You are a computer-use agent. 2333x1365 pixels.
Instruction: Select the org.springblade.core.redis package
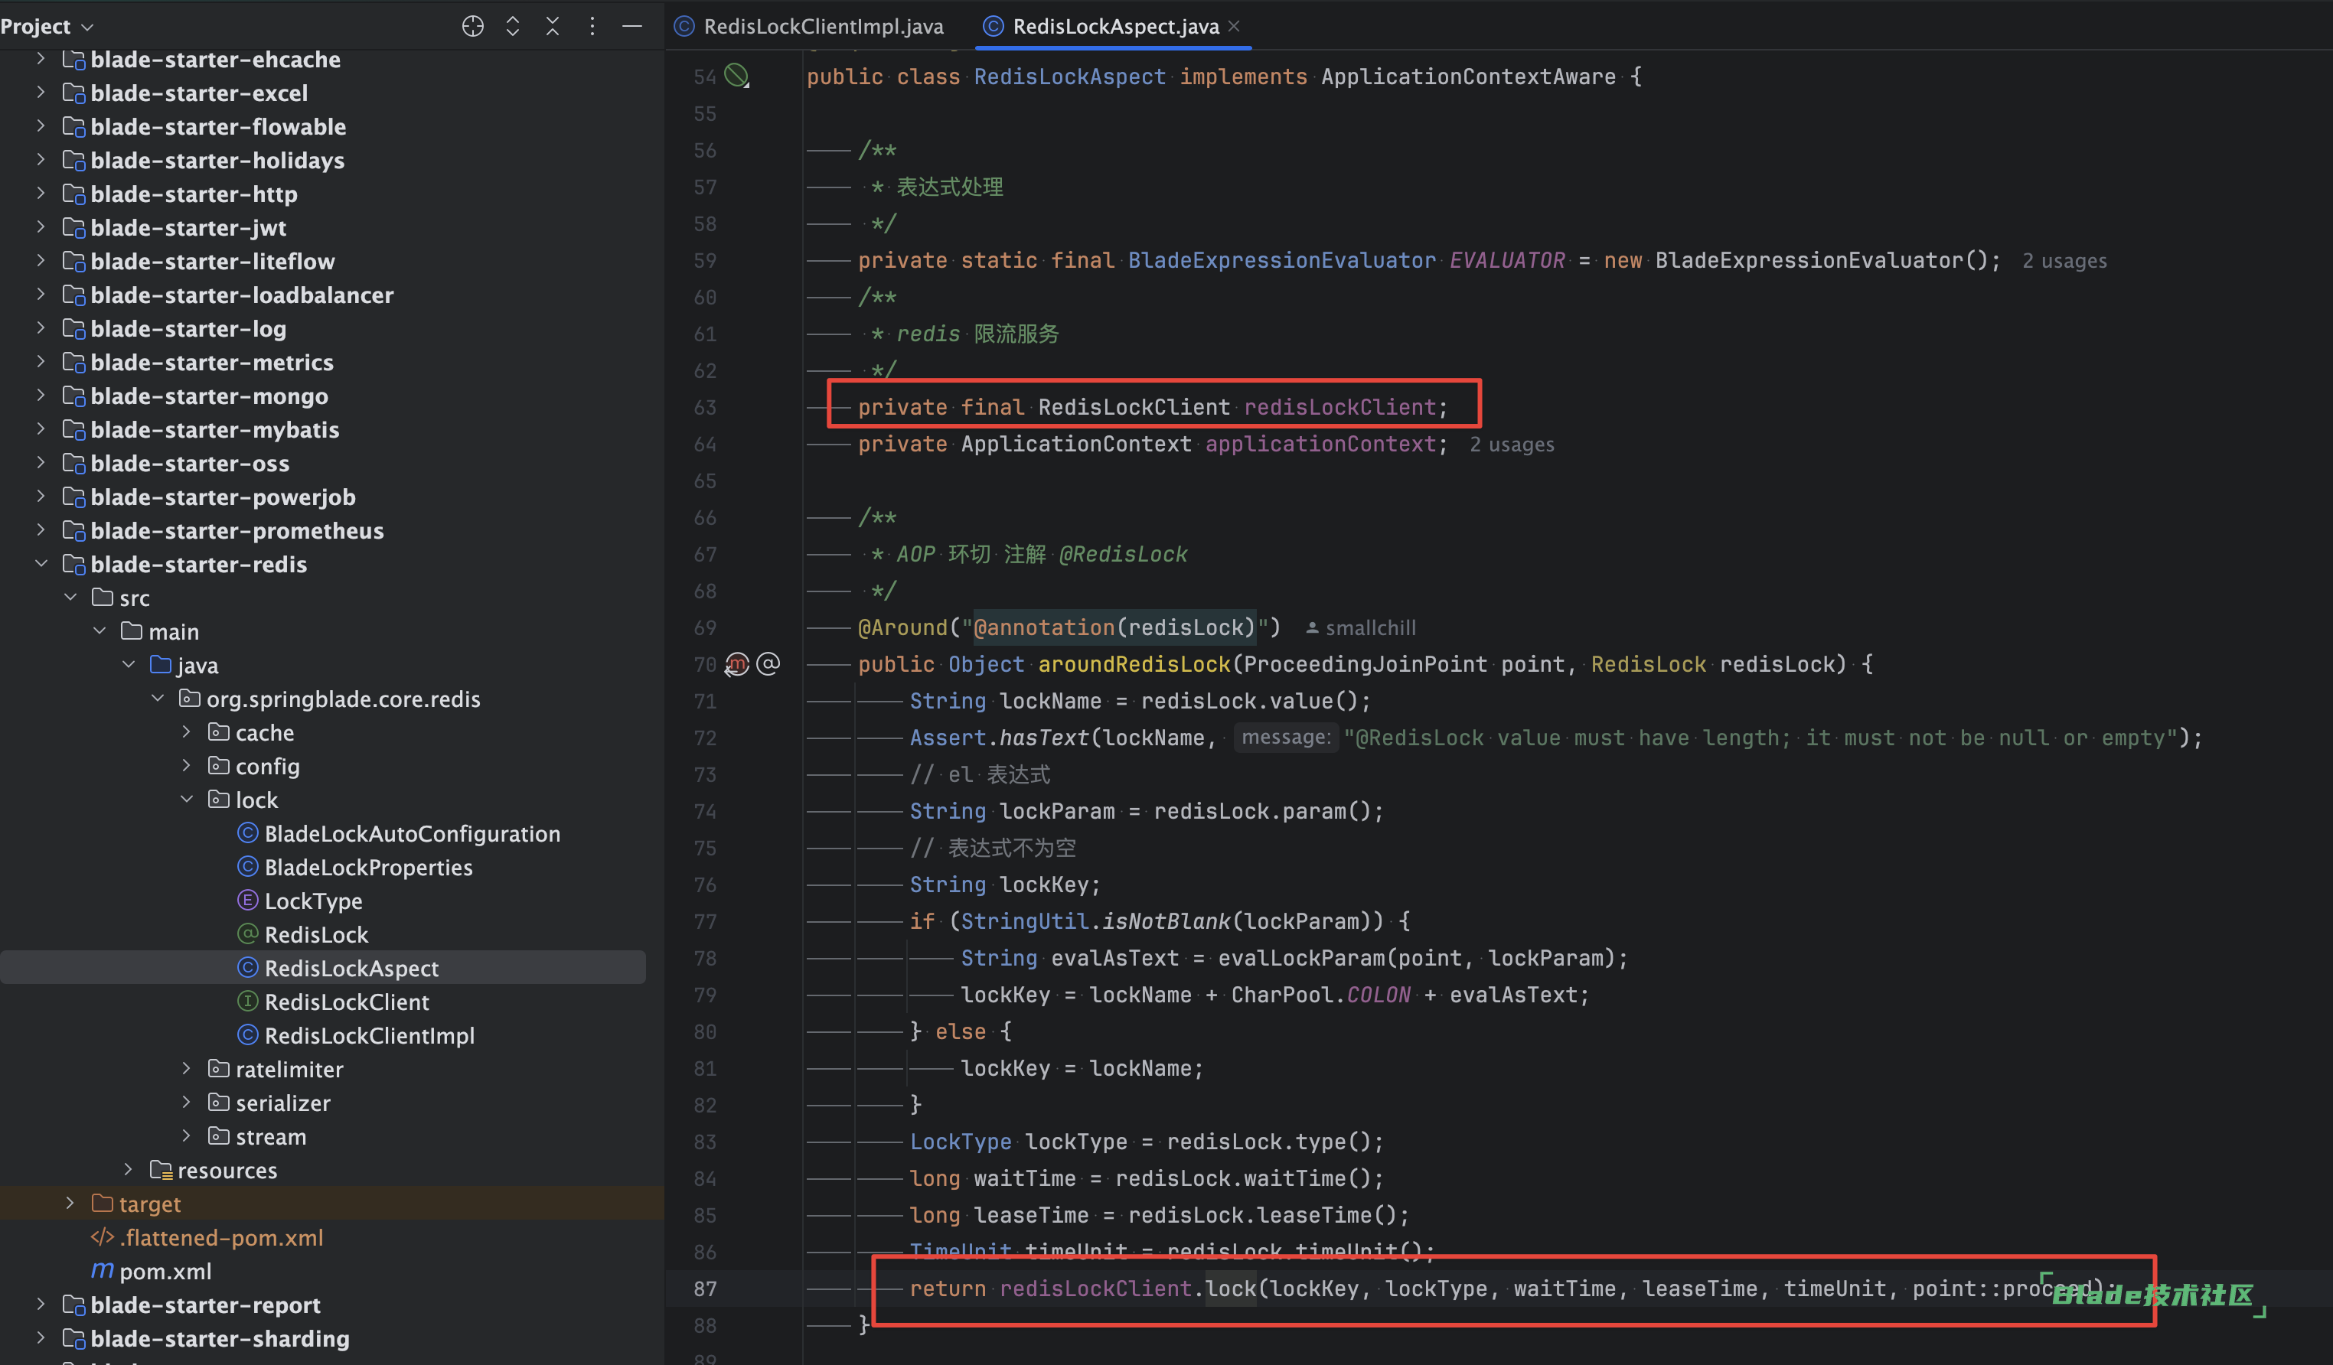click(343, 699)
